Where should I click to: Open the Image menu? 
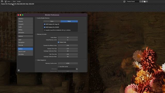coord(19,2)
